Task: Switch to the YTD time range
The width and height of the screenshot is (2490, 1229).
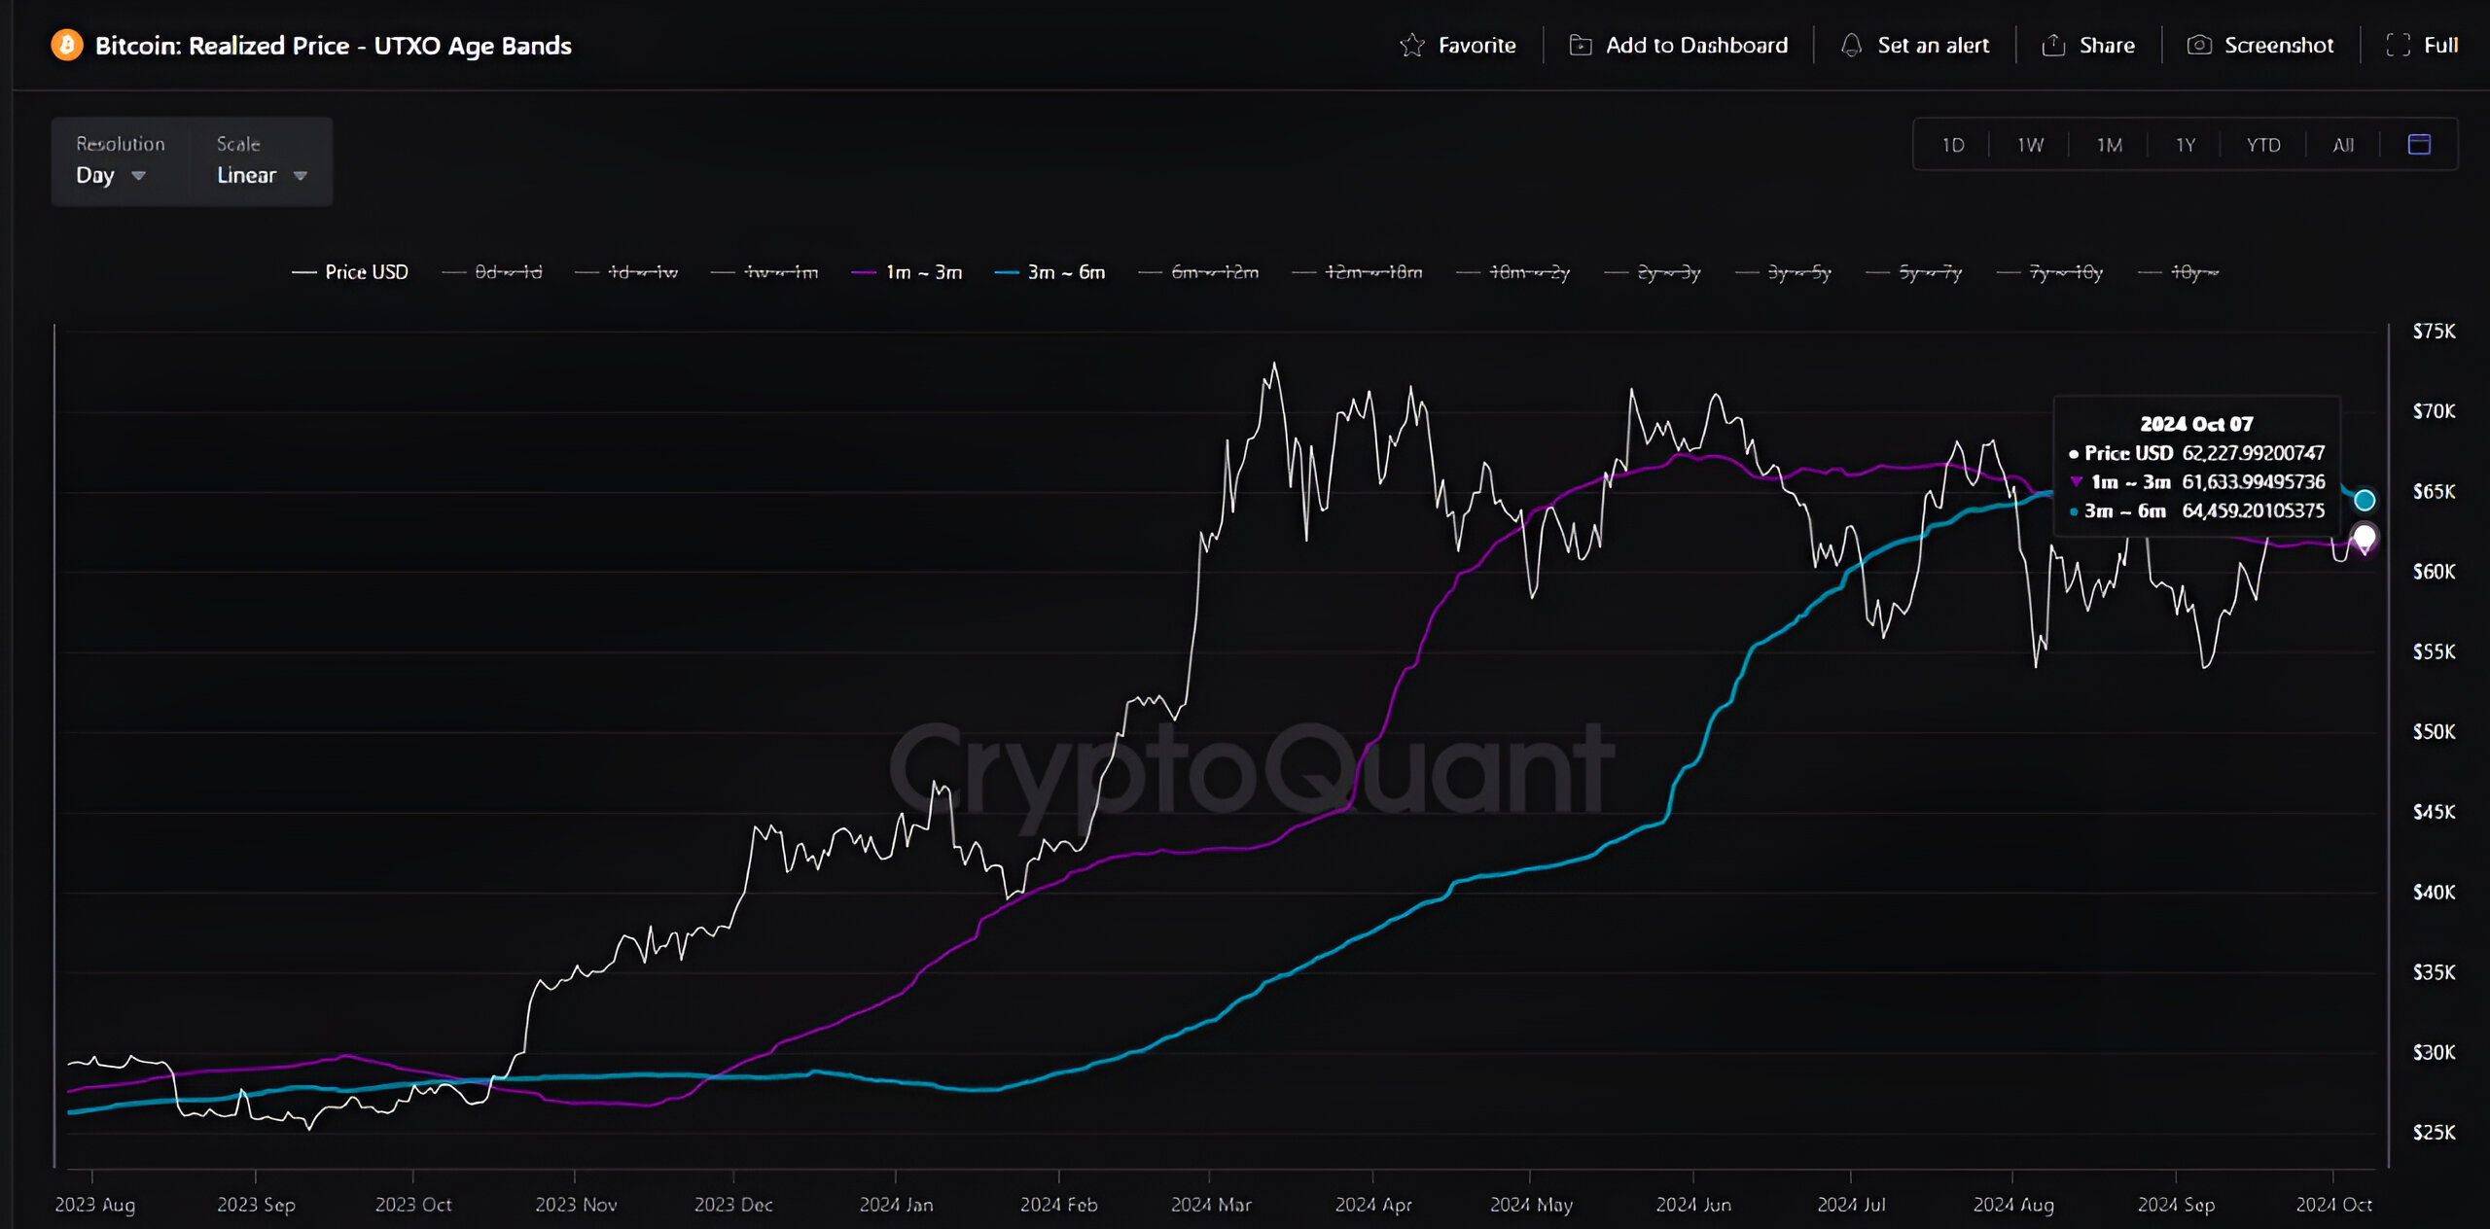Action: 2262,145
